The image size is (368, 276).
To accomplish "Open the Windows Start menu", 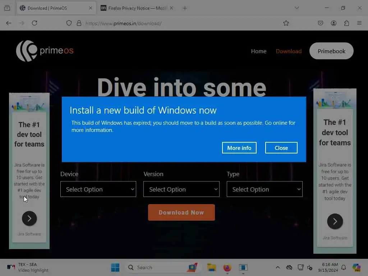I will click(115, 267).
